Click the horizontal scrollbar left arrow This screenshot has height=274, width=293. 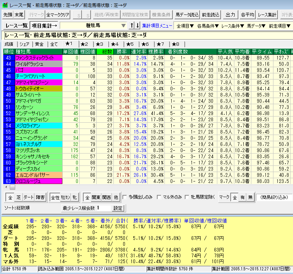[x=6, y=187]
